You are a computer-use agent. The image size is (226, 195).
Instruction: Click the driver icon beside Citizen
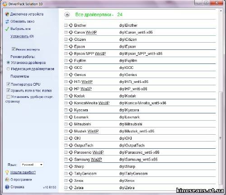pyautogui.click(x=71, y=39)
